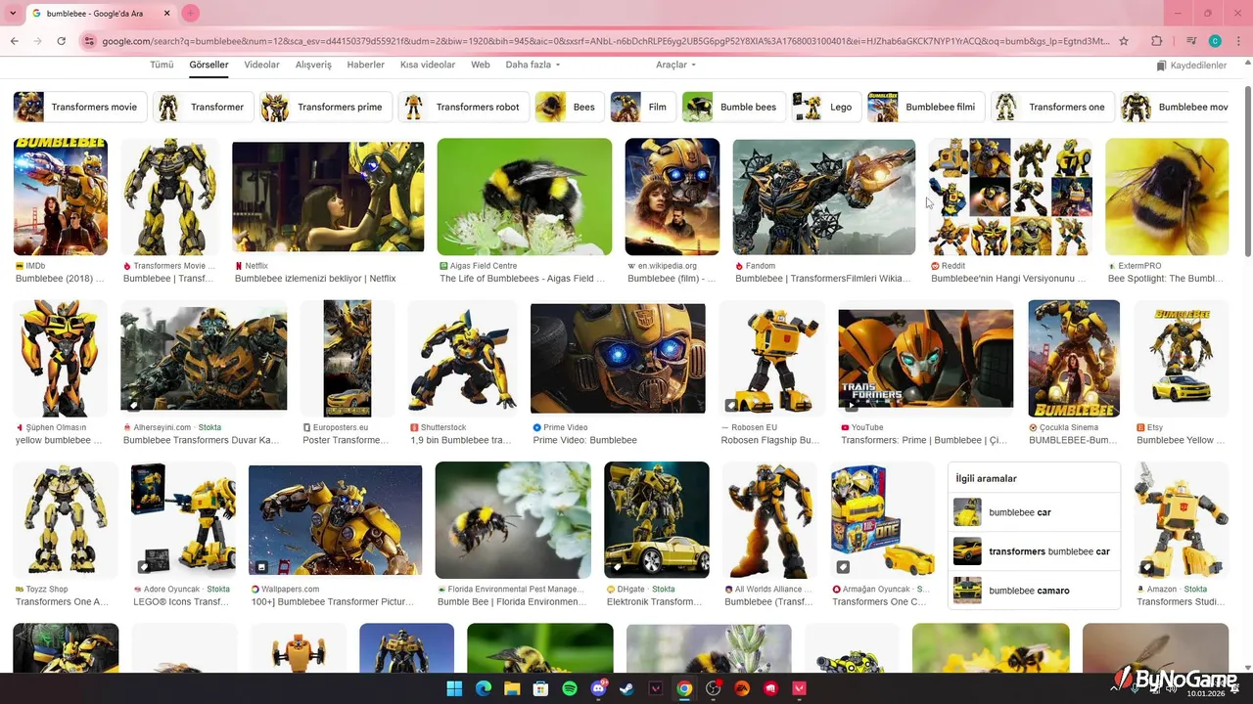Screen dimensions: 1253x704
Task: Switch to the Tümü search tab
Action: pos(162,65)
